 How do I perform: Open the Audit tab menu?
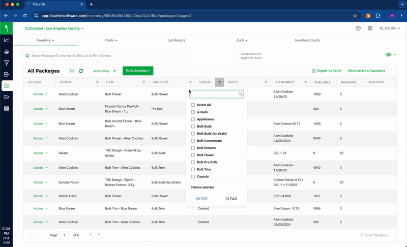[242, 41]
